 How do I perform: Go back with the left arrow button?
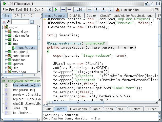[x=63, y=10]
